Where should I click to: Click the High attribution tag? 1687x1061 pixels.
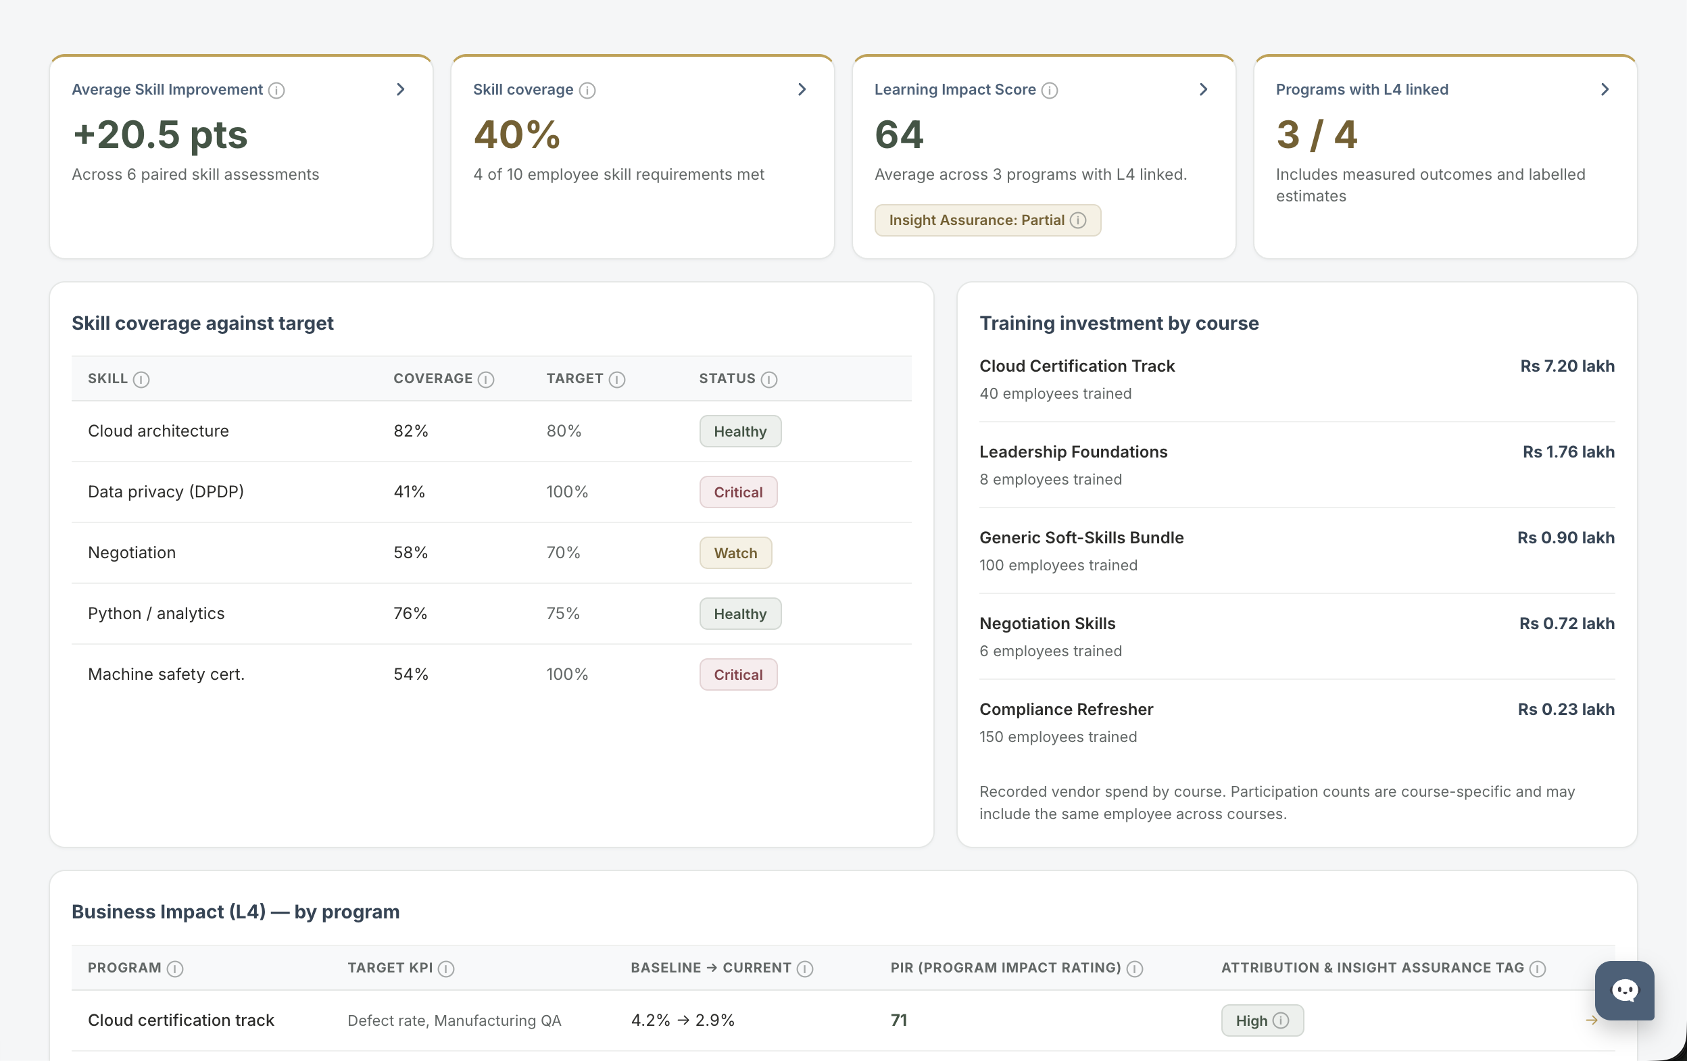point(1263,1020)
